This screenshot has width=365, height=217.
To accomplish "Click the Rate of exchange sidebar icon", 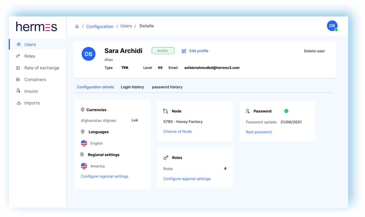I will pyautogui.click(x=18, y=68).
